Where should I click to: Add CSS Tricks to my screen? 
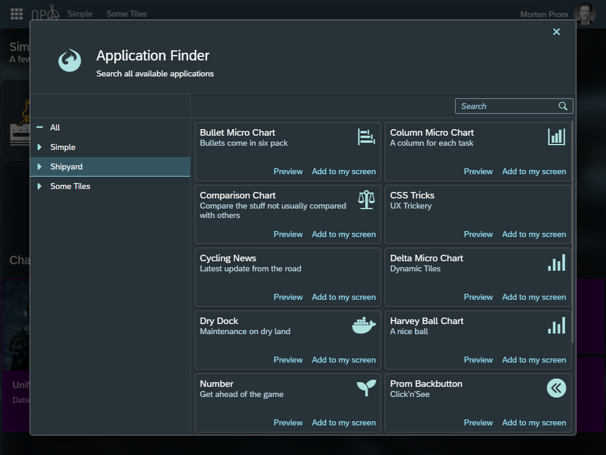click(534, 234)
